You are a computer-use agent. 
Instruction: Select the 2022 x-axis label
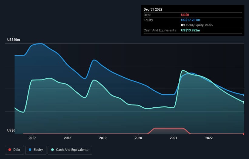[x=209, y=138]
